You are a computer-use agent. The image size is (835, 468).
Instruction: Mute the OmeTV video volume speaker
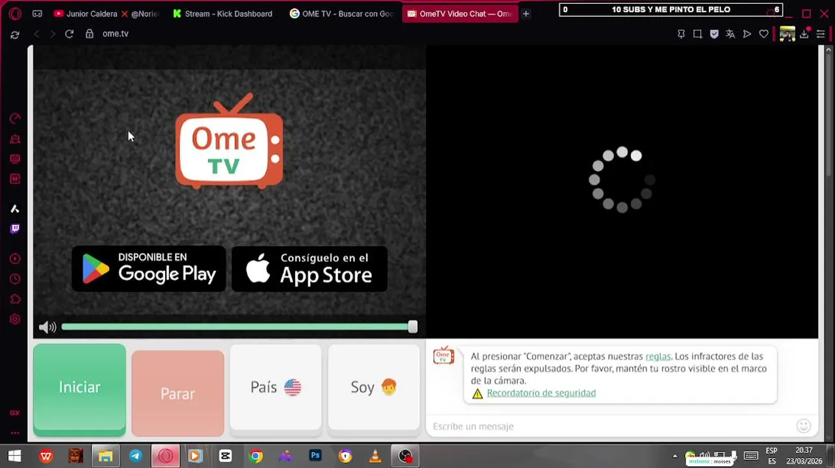tap(47, 327)
